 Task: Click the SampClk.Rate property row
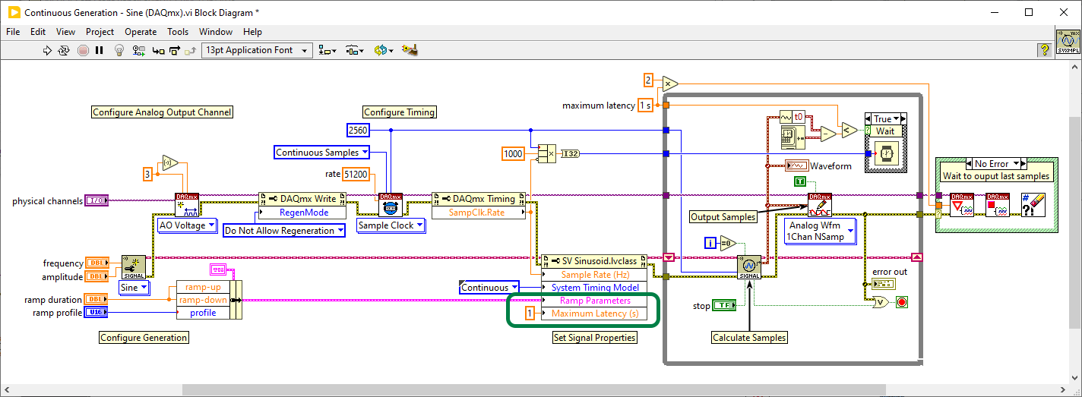pyautogui.click(x=479, y=213)
